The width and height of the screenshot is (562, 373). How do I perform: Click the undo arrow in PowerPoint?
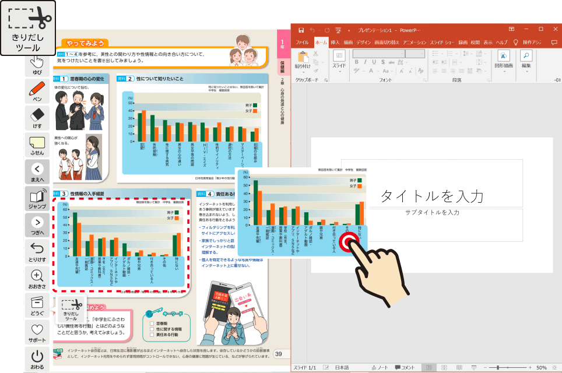coord(312,30)
